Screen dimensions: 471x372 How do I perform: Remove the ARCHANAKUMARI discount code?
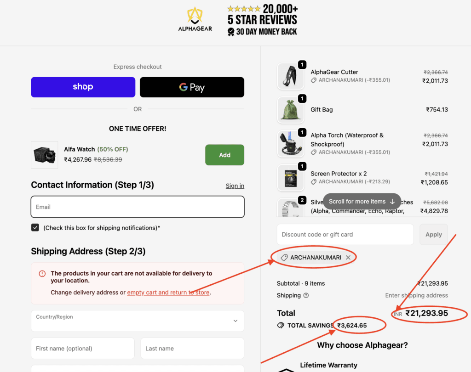pos(348,258)
